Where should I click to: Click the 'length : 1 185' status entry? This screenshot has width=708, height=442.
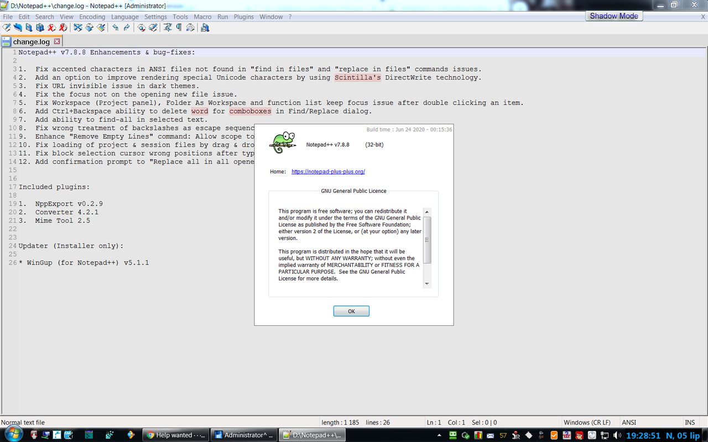pos(340,422)
